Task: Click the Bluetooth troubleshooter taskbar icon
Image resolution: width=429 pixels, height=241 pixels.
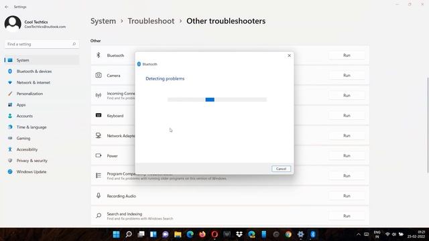Action: 313,234
